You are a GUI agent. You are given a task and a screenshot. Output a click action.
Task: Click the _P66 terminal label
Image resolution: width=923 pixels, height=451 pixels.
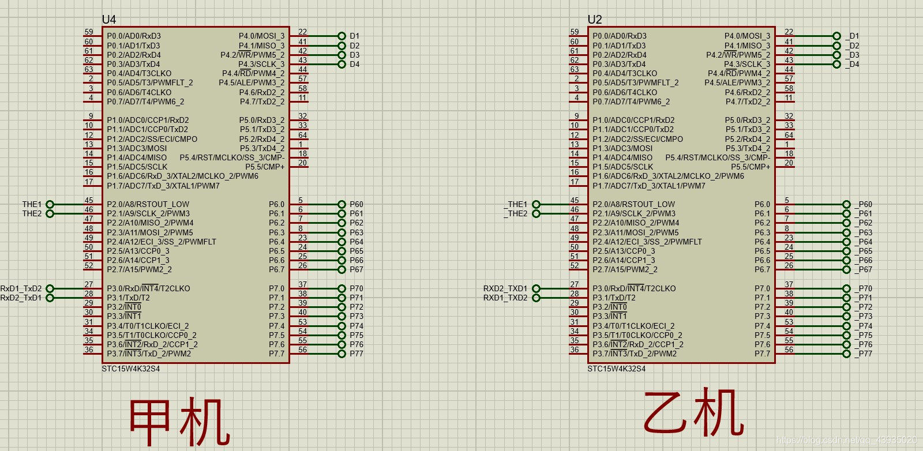point(864,260)
